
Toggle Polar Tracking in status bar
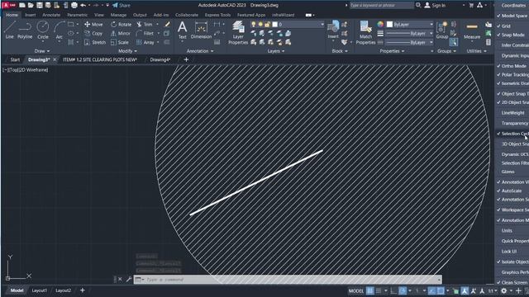[x=403, y=290]
